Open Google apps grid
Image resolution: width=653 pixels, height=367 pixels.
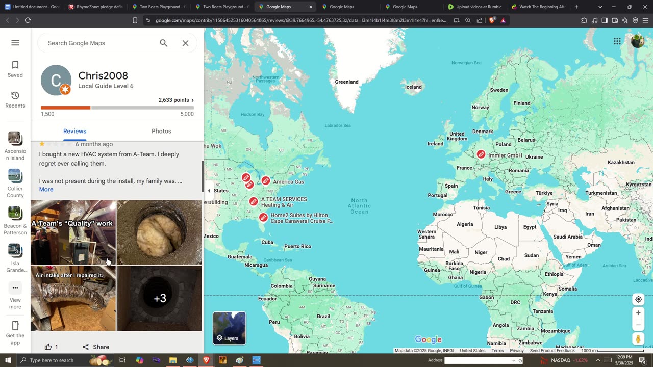coord(617,41)
